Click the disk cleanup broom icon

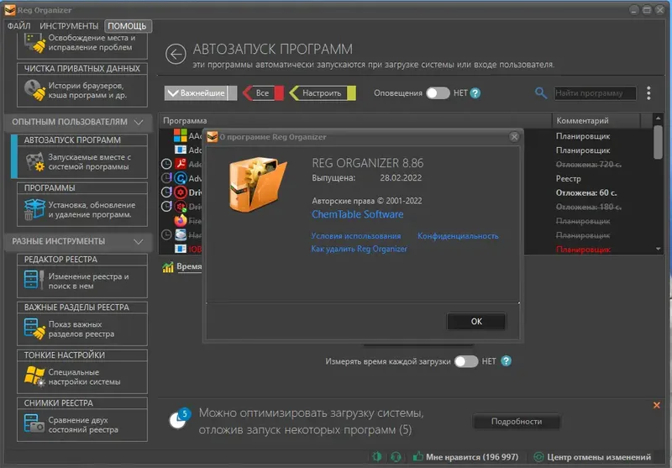34,43
